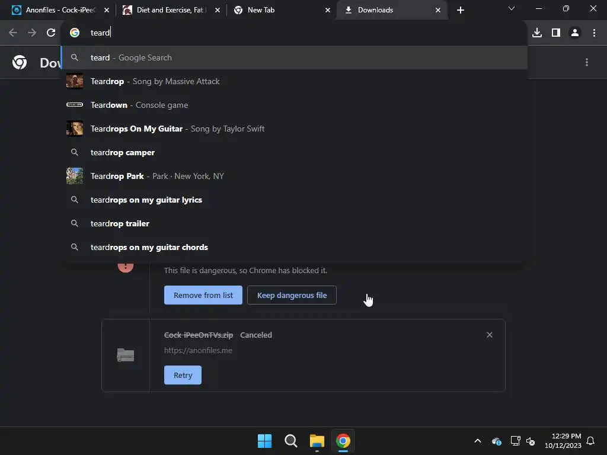The width and height of the screenshot is (607, 455).
Task: Select 'teardrop trailer' suggestion
Action: point(294,223)
